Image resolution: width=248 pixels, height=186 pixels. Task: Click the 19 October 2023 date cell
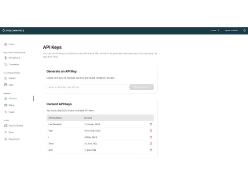pos(92,130)
